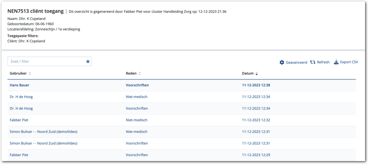
Task: Open first Simon Bulivar Noord Zuid row
Action: [x=43, y=132]
